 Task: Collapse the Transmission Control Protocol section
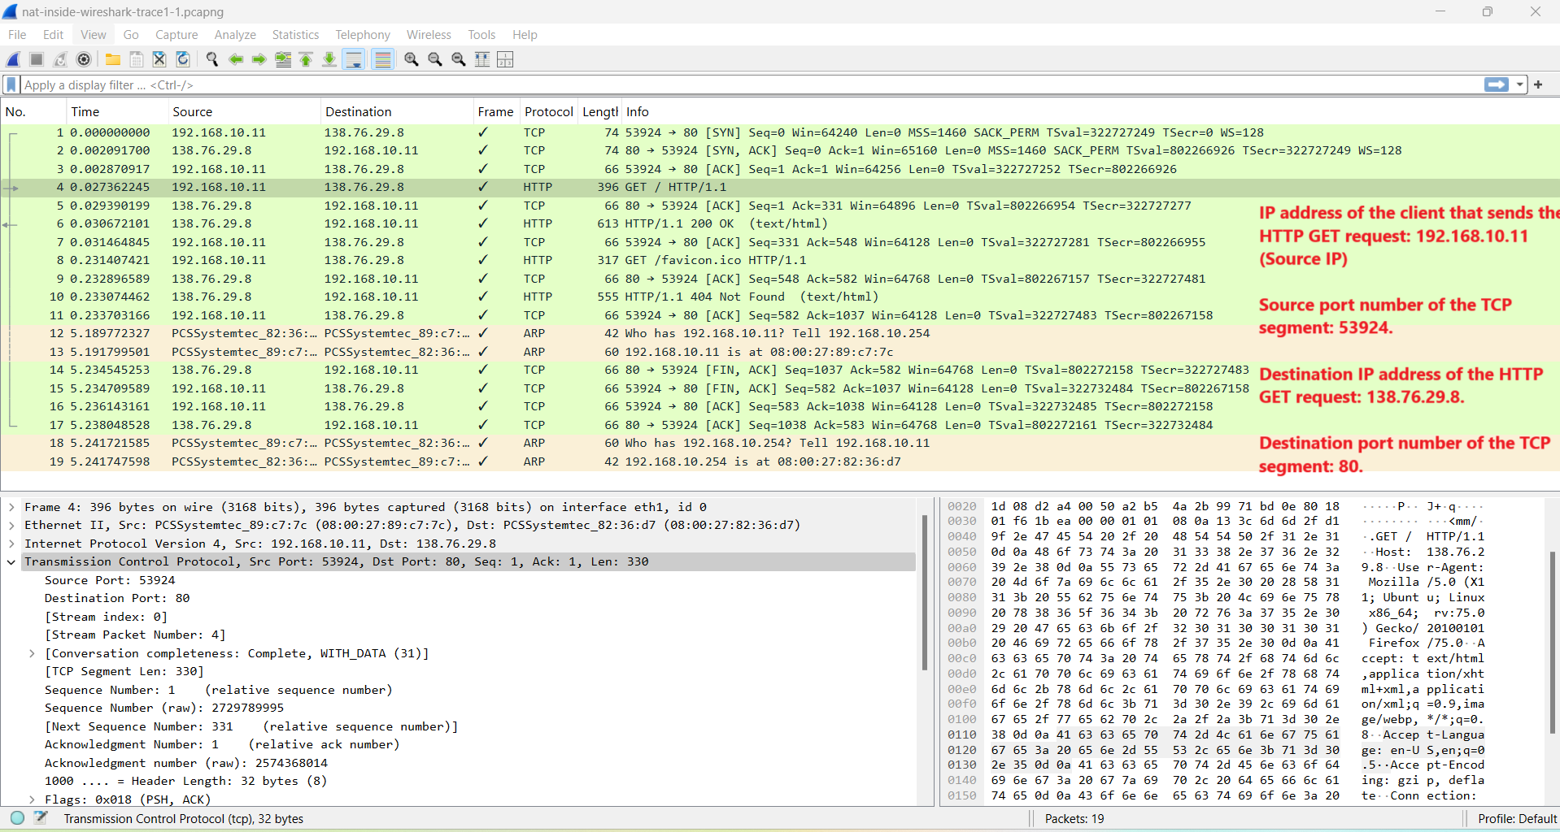pyautogui.click(x=11, y=561)
